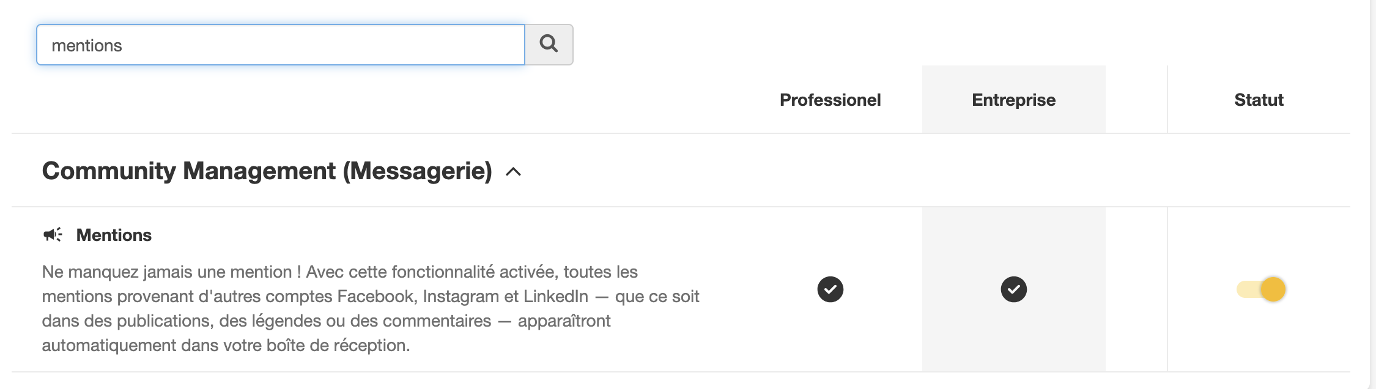Click the magnifying glass search button
Viewport: 1376px width, 389px height.
point(549,45)
